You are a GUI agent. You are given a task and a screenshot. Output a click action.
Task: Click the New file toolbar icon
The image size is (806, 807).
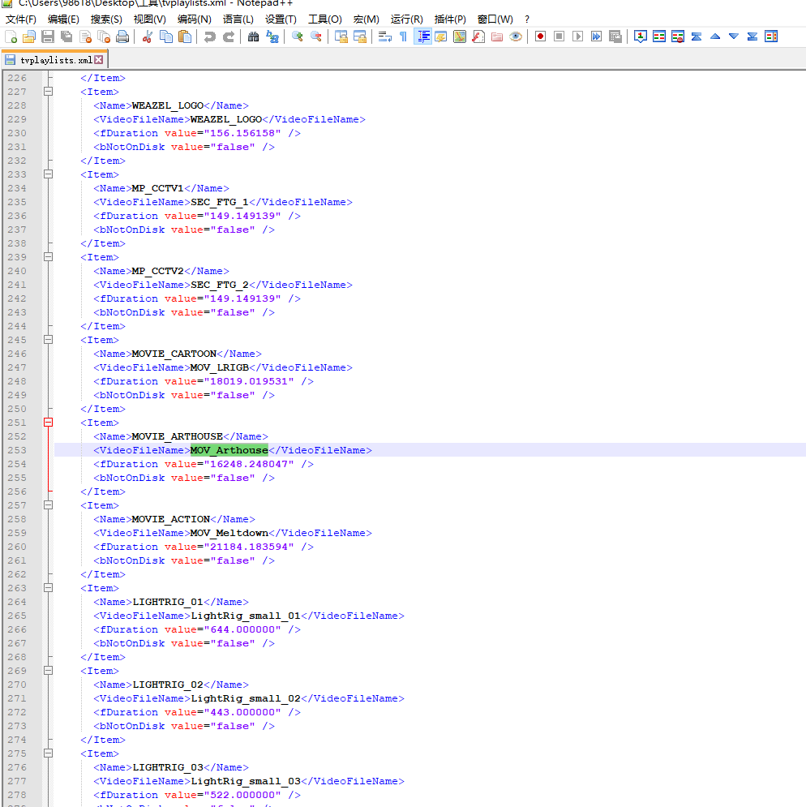pyautogui.click(x=11, y=36)
